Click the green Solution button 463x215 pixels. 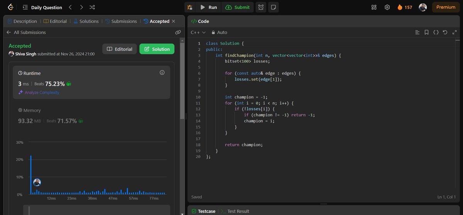157,49
